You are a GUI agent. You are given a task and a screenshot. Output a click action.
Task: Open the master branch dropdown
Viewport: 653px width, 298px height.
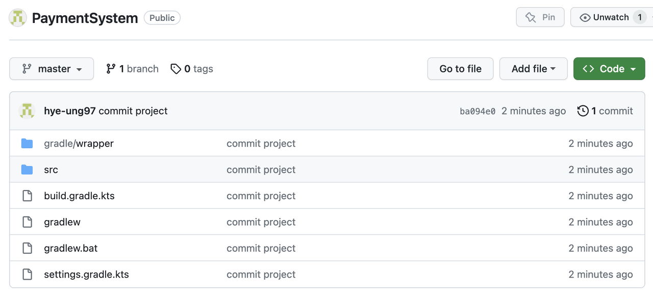point(52,69)
